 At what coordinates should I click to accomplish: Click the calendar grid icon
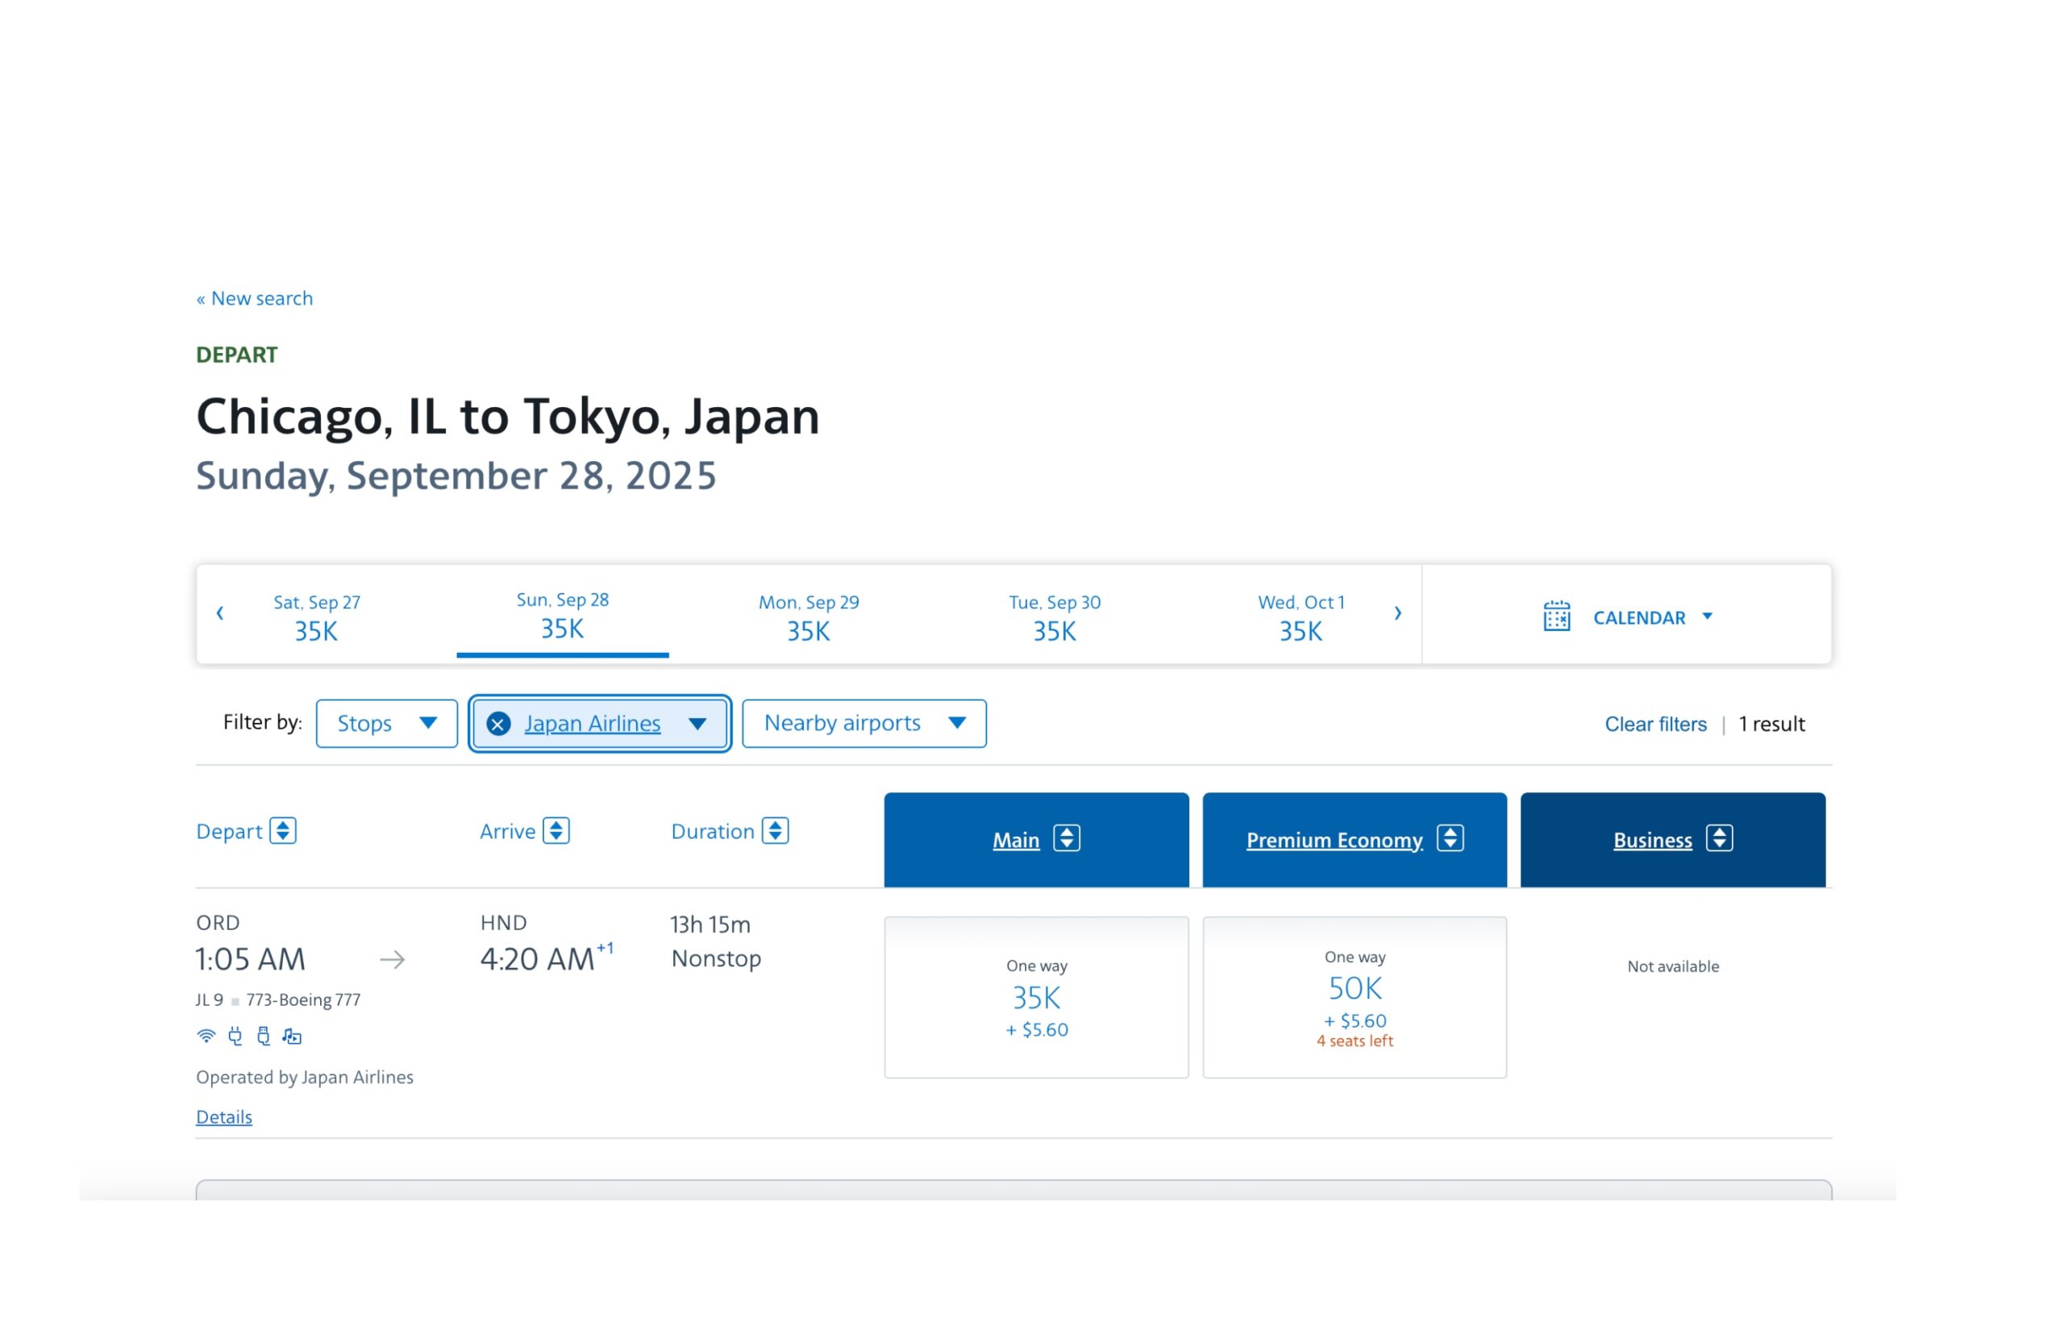[x=1557, y=617]
